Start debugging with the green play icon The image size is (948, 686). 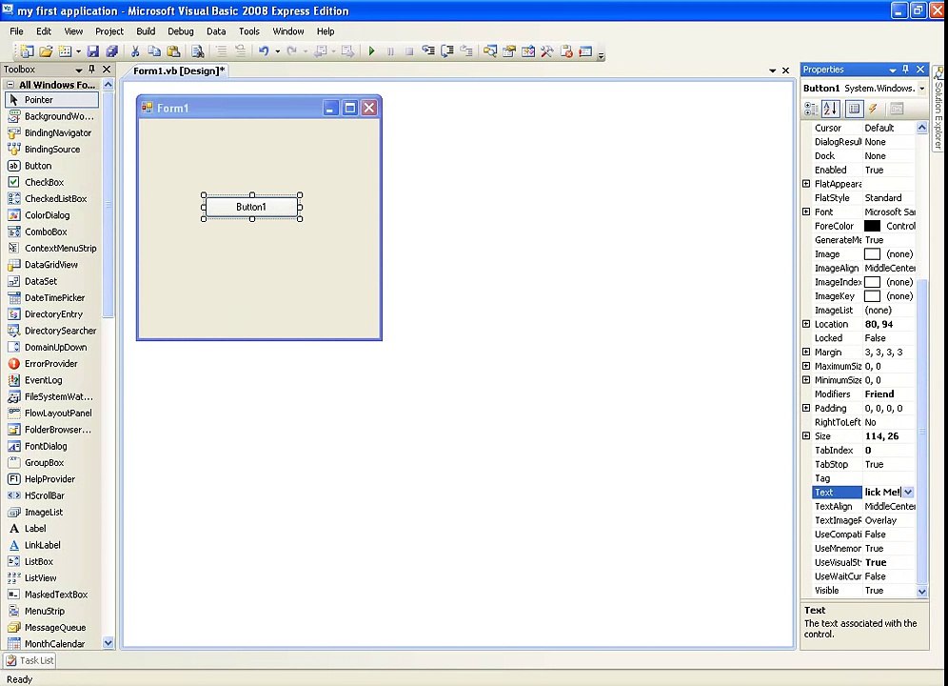pyautogui.click(x=372, y=51)
